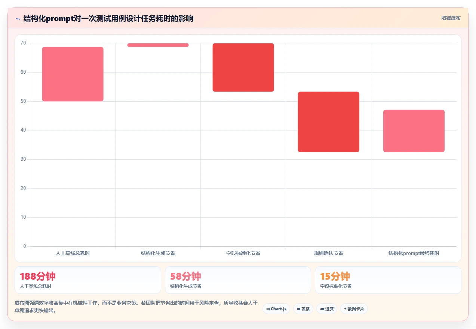Viewport: 476px width, 329px height.
Task: Click the x-axis label 人工基线总耗时
Action: tap(73, 253)
